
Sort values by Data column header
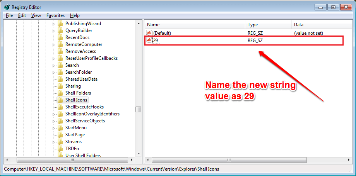pyautogui.click(x=322, y=25)
